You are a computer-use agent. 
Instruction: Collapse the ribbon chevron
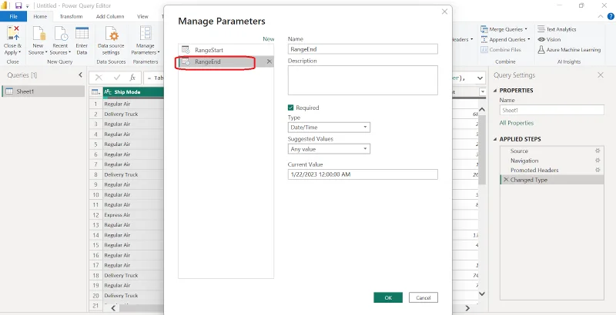(x=601, y=16)
